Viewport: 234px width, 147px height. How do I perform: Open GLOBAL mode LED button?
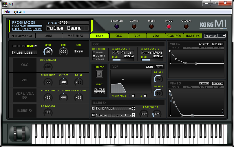pos(186,27)
